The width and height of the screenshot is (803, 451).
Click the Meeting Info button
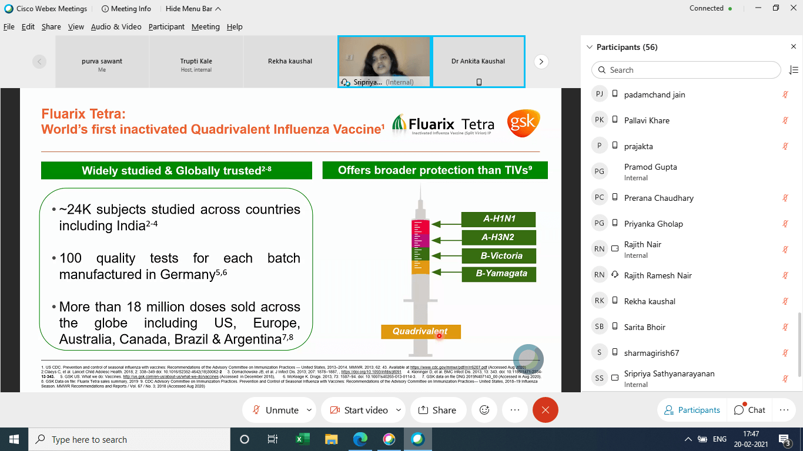coord(126,9)
